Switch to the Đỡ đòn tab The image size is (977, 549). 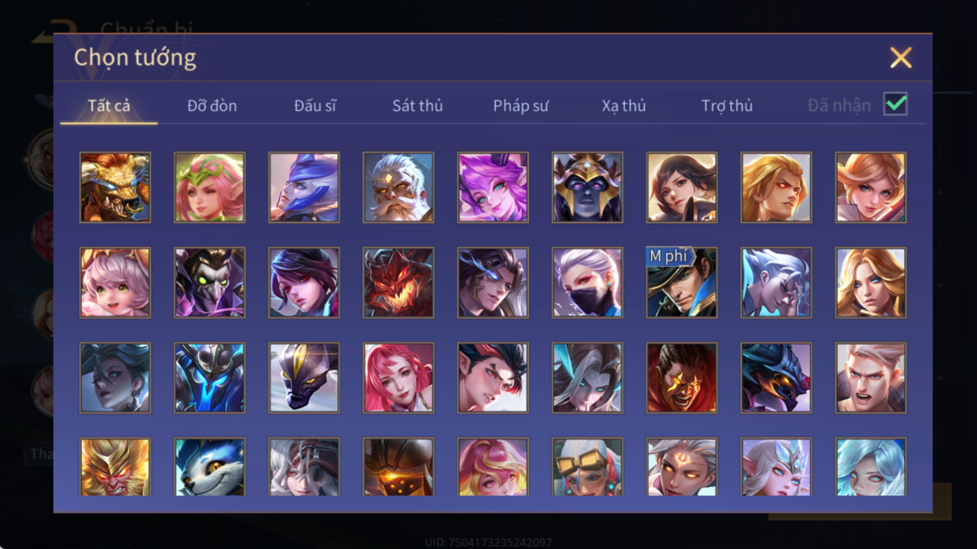pos(212,106)
